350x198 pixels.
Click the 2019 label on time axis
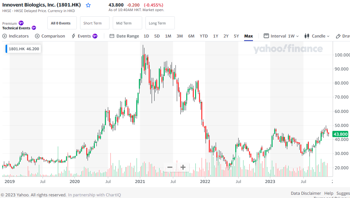click(x=9, y=181)
